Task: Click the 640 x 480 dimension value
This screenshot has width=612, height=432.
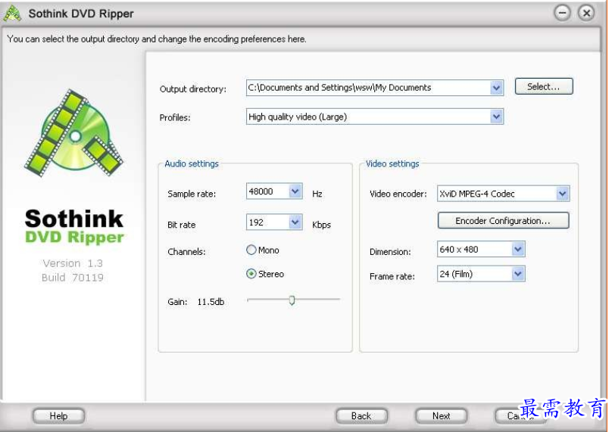Action: pos(458,250)
